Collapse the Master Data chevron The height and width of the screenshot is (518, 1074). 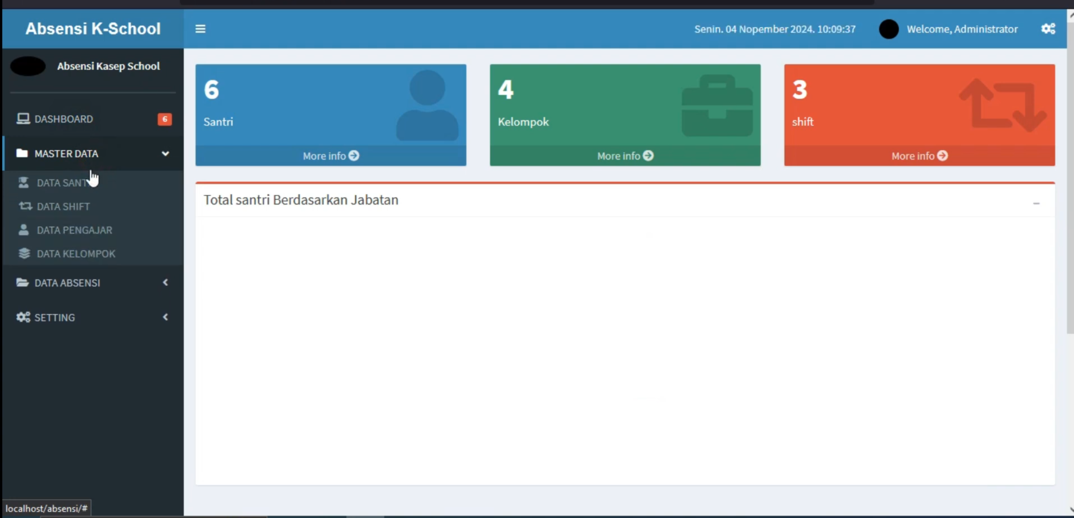165,154
